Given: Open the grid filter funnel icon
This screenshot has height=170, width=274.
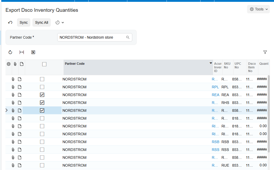Looking at the screenshot, I should point(265,52).
